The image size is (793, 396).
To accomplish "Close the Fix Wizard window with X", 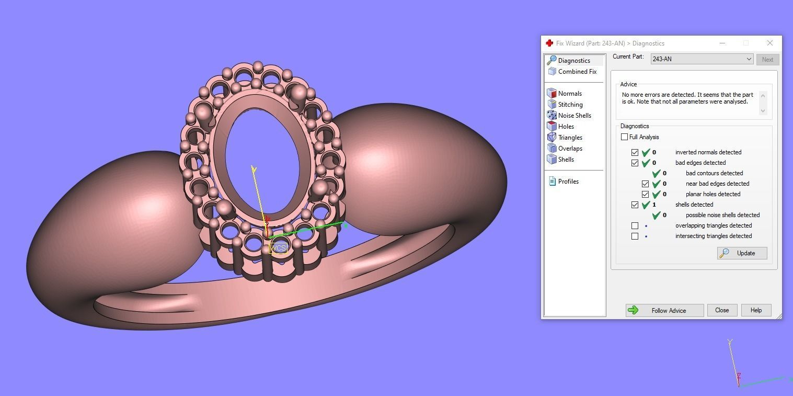I will 769,43.
